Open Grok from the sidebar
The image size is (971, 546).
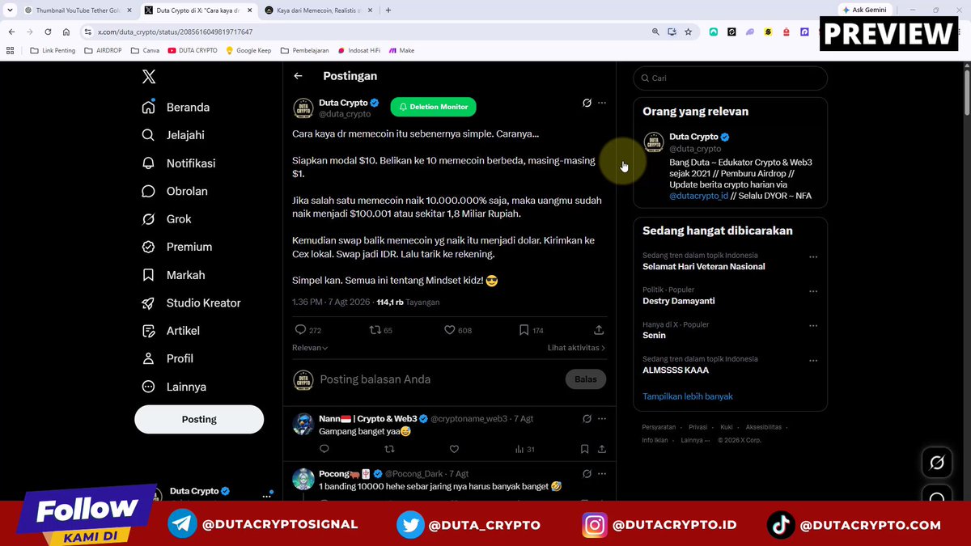[167, 219]
